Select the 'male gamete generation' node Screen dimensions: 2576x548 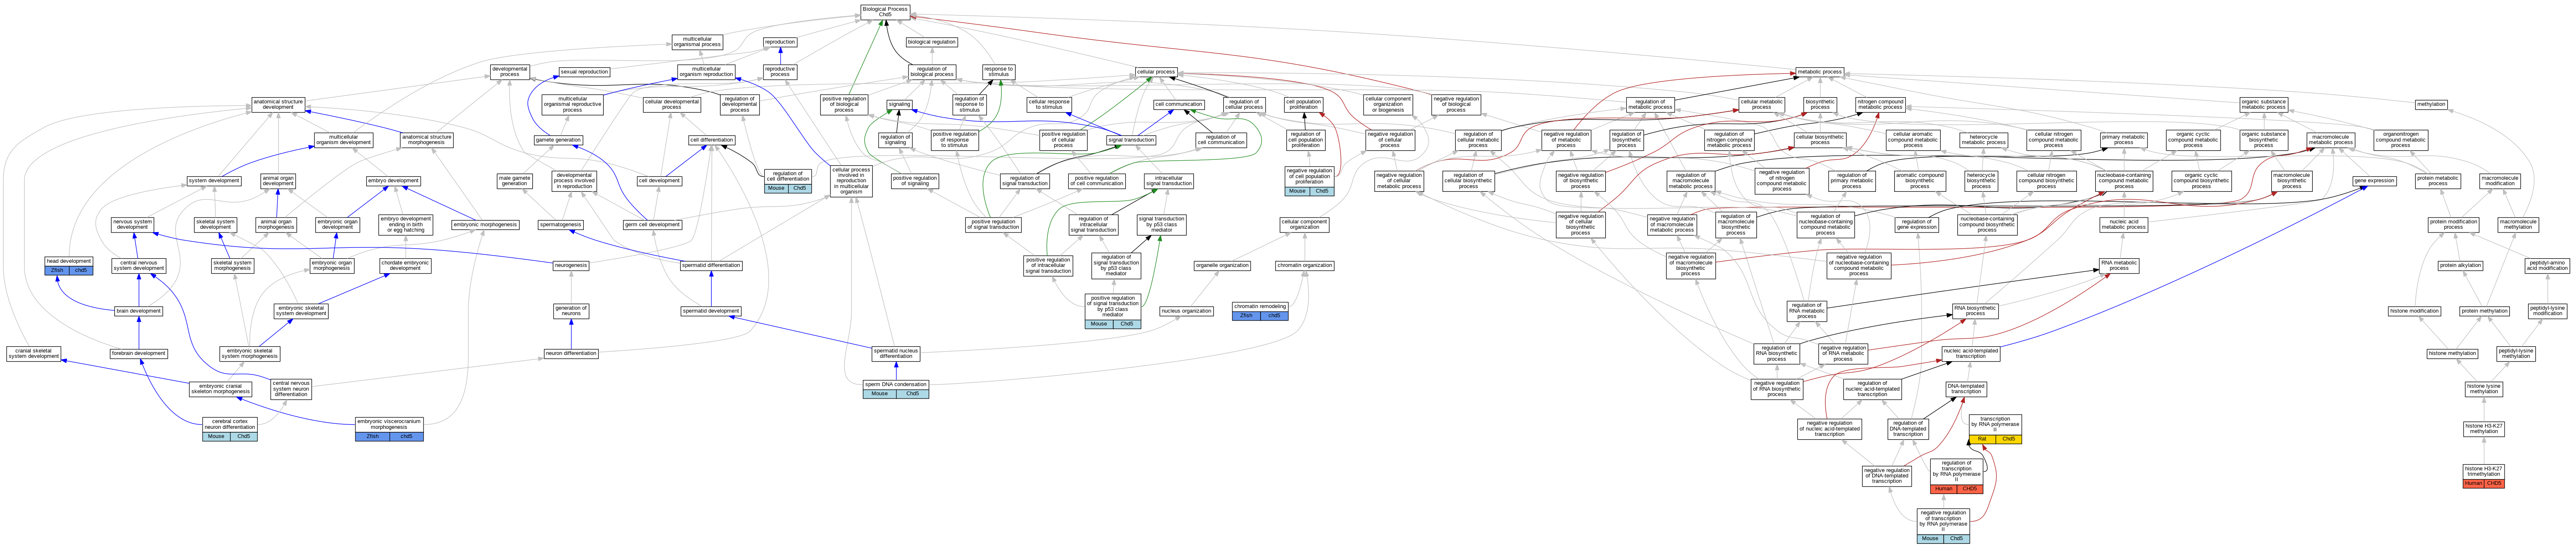pos(514,181)
